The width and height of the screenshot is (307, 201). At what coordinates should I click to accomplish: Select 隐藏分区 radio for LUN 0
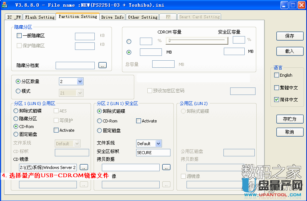(x=16, y=119)
